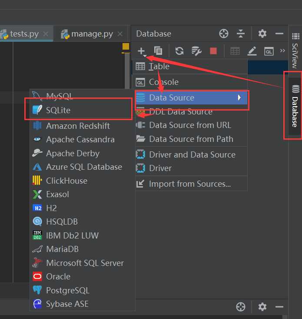Click the editor vertical scrollbar

(x=127, y=71)
